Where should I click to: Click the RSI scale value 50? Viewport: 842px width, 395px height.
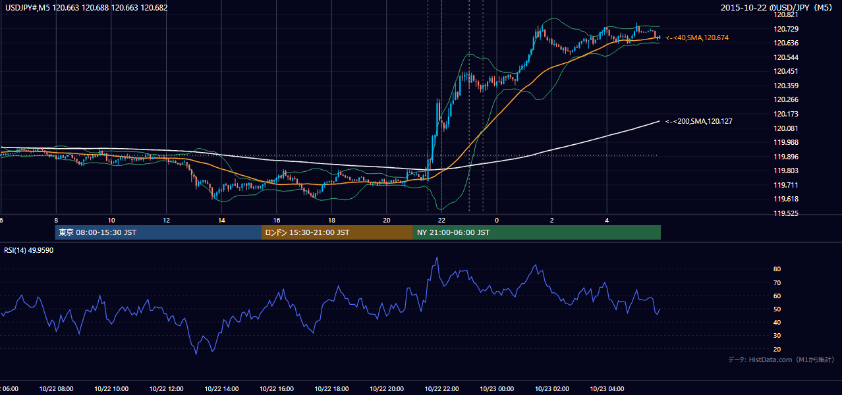click(x=777, y=309)
